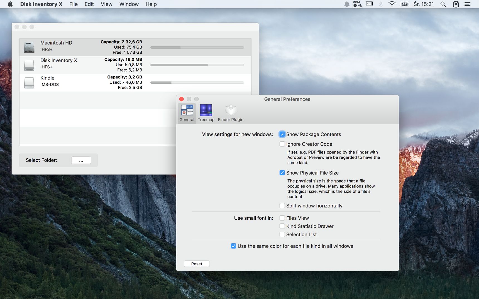The height and width of the screenshot is (299, 479).
Task: Open the Help menu
Action: click(151, 4)
